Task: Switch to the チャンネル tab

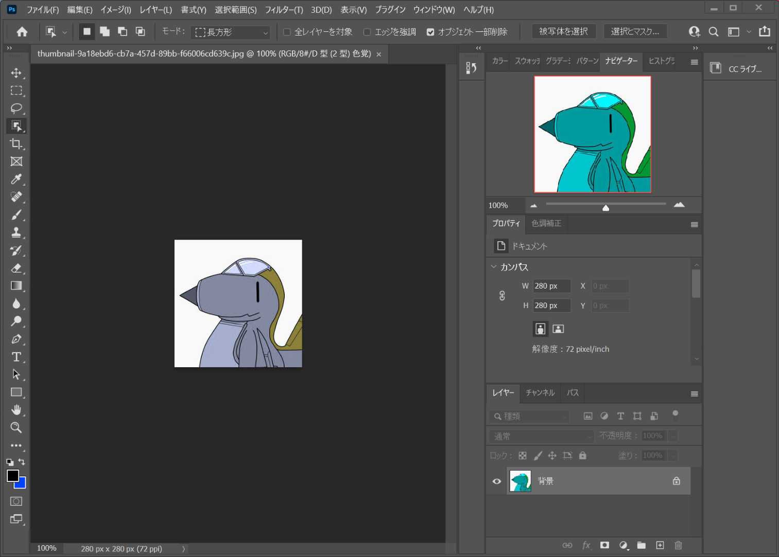Action: click(x=540, y=393)
